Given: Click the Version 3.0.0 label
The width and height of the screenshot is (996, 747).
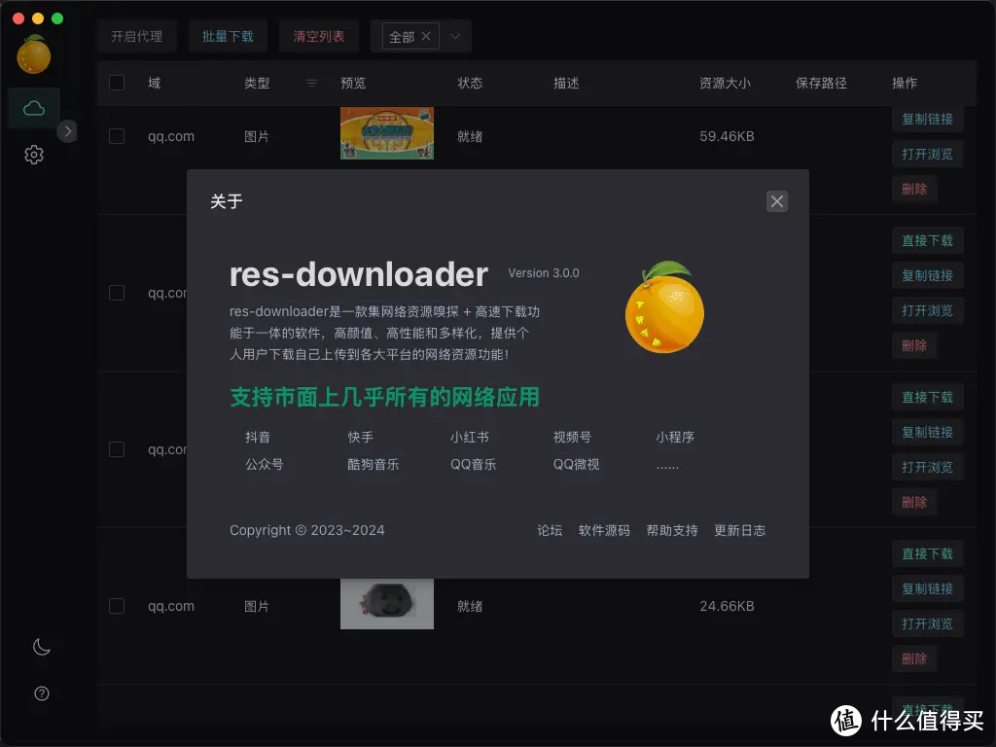Looking at the screenshot, I should [544, 273].
